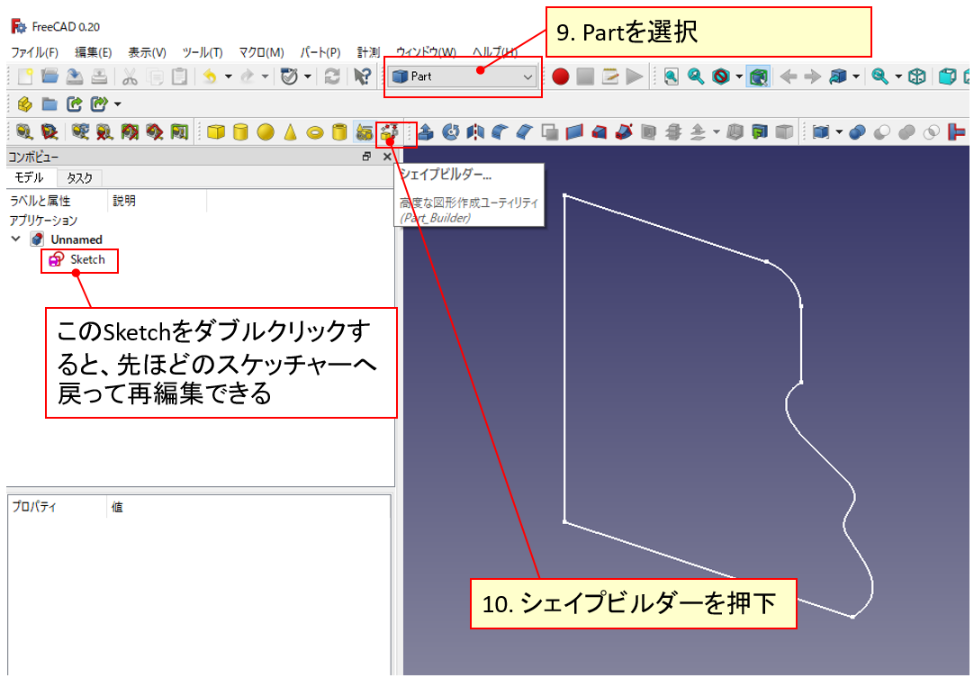Open the macro editor notepad icon
974x678 pixels.
click(x=610, y=77)
